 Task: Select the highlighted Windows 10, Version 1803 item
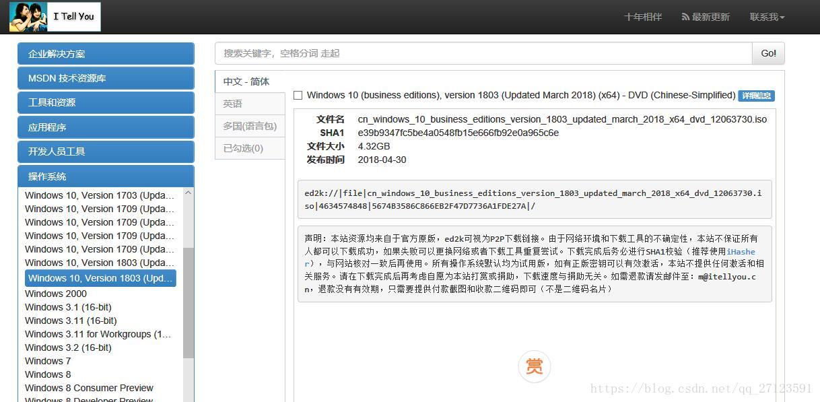point(100,278)
